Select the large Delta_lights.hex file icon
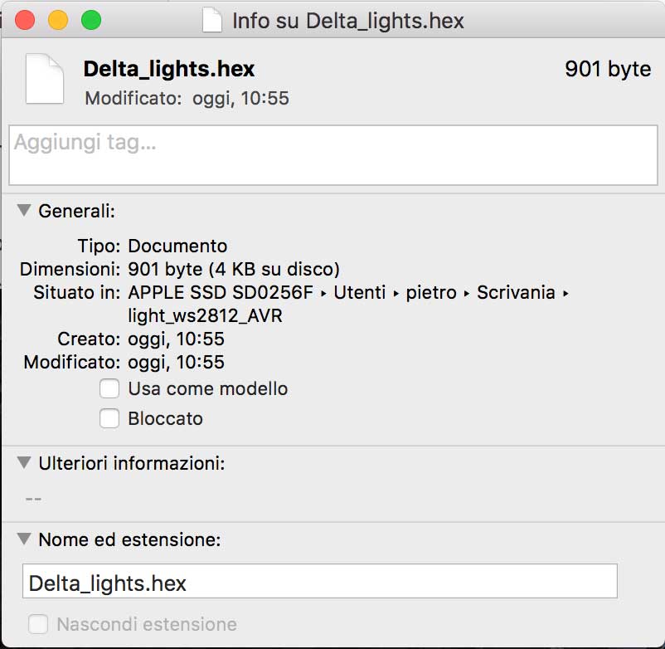 coord(45,79)
